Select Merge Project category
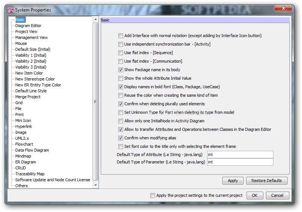This screenshot has width=302, height=212. tap(28, 97)
